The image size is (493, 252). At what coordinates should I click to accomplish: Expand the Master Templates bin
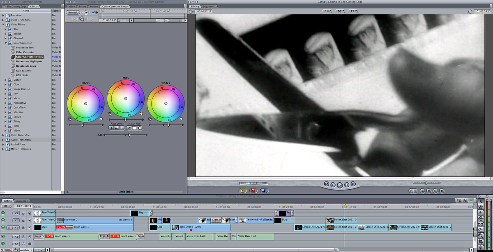pos(3,149)
